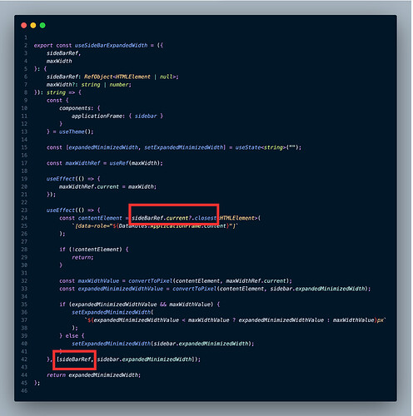
Task: Click RefObject<HTMLElement type on line 6
Action: 117,77
